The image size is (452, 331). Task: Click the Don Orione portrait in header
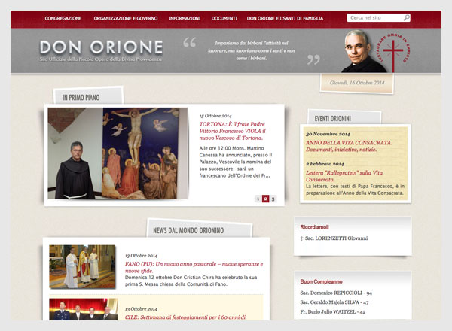click(x=362, y=51)
